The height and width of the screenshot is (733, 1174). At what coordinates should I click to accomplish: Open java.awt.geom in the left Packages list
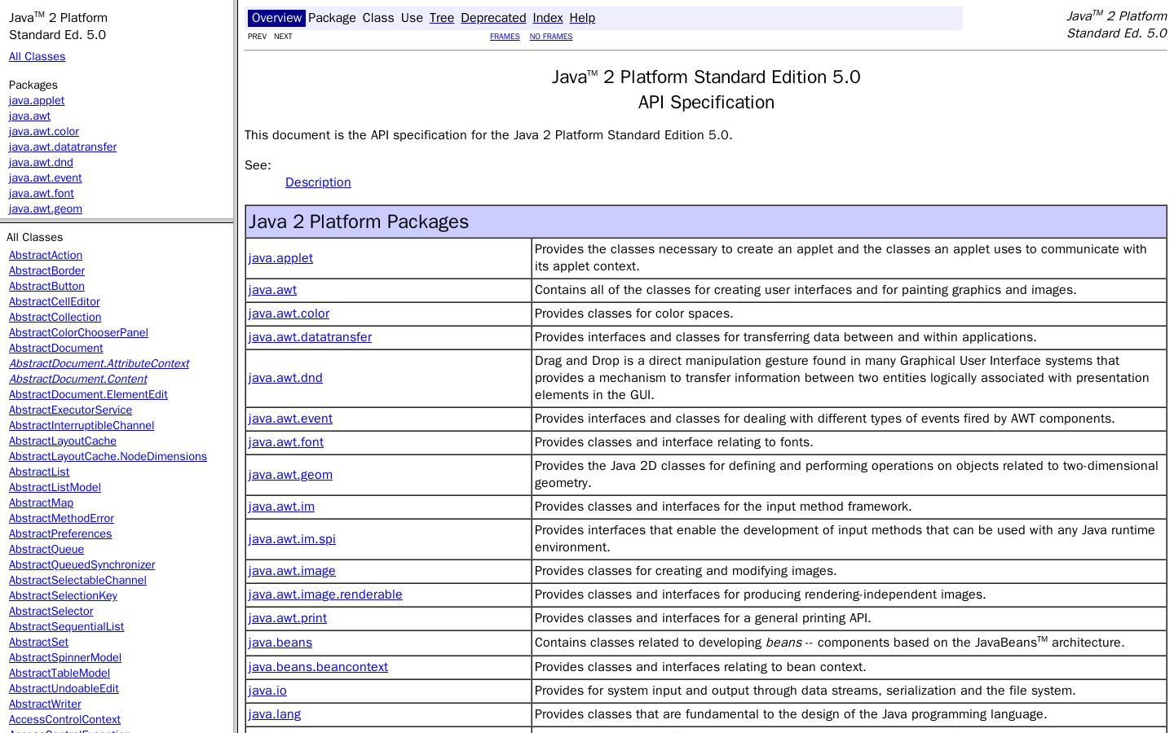(x=46, y=208)
